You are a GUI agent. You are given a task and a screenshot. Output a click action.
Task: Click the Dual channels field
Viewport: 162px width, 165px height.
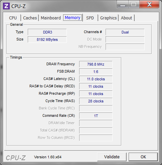pyautogui.click(x=125, y=32)
